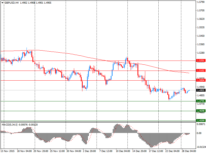Screen dimensions: 206x154
Task: Click the 20 Nov 20:00 time axis label
Action: click(x=41, y=151)
